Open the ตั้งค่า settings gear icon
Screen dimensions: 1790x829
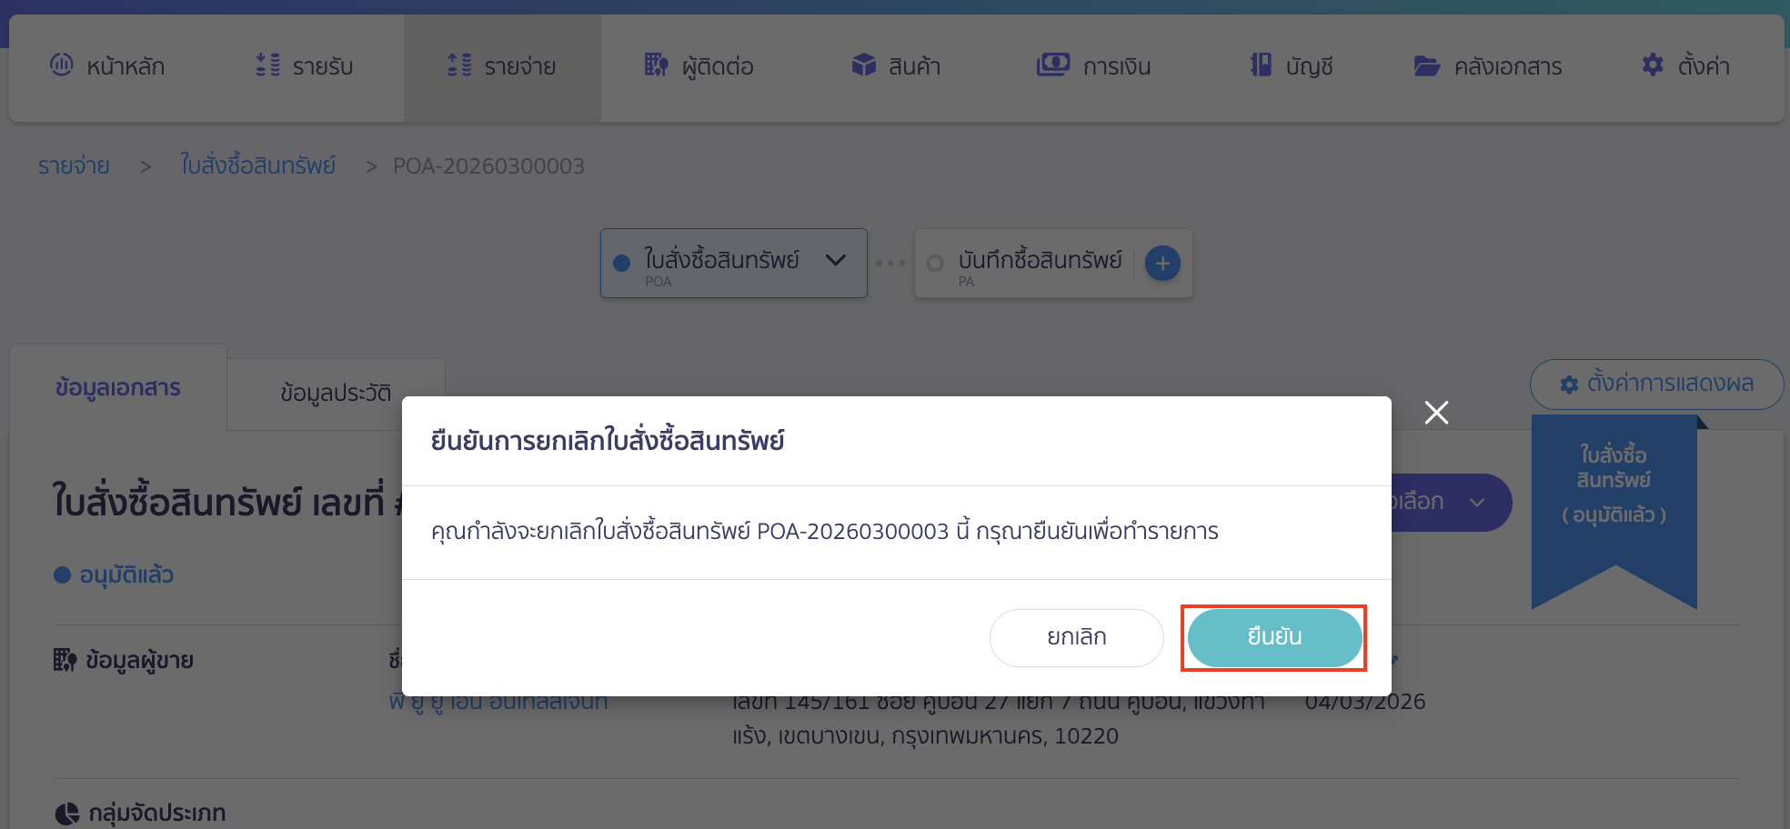click(1652, 65)
